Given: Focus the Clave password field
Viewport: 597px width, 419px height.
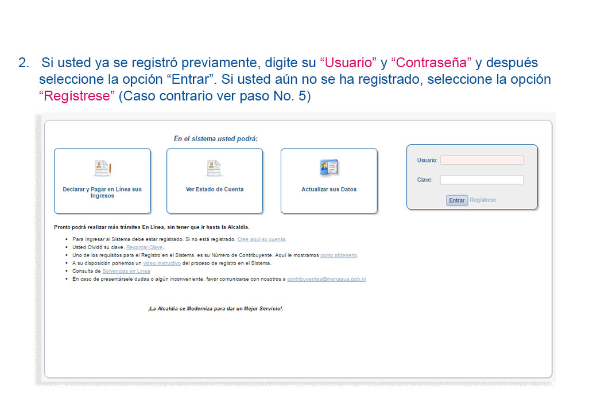Looking at the screenshot, I should pos(482,180).
